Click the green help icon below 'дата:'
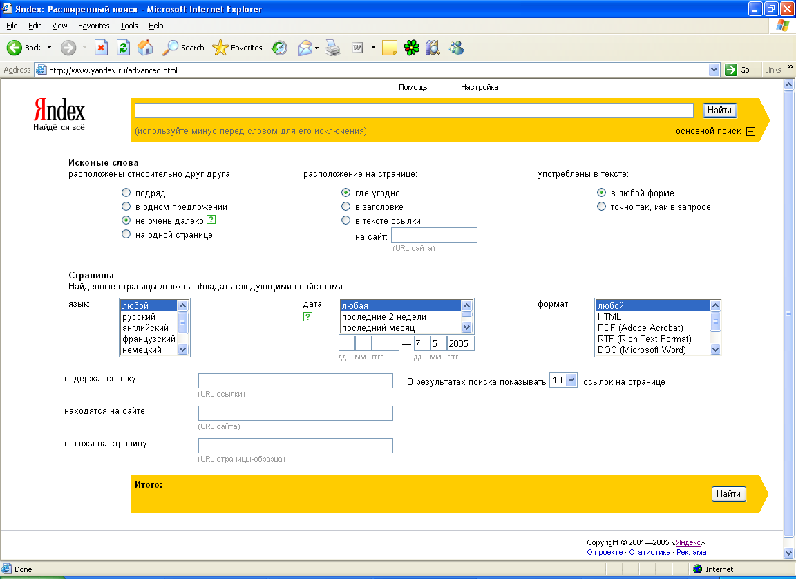 click(x=307, y=316)
